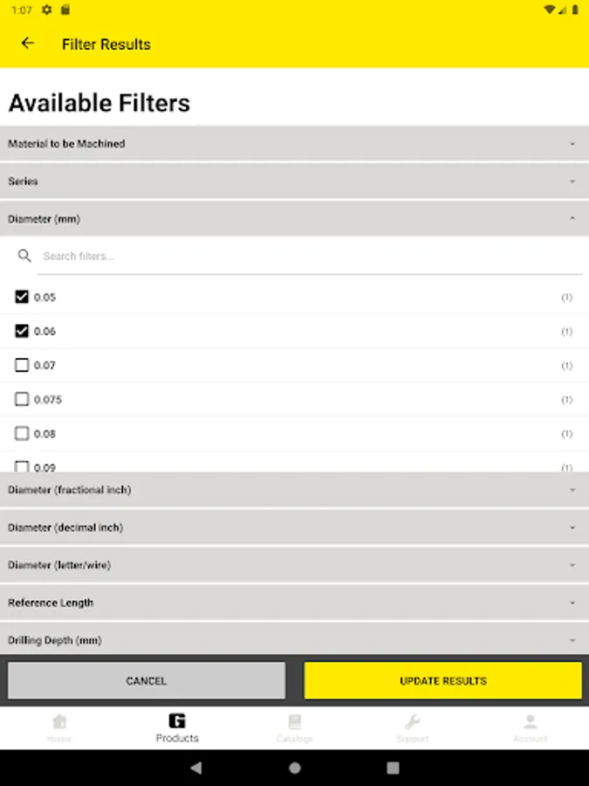589x786 pixels.
Task: Expand Diameter (fractional inch) filter
Action: coord(295,490)
